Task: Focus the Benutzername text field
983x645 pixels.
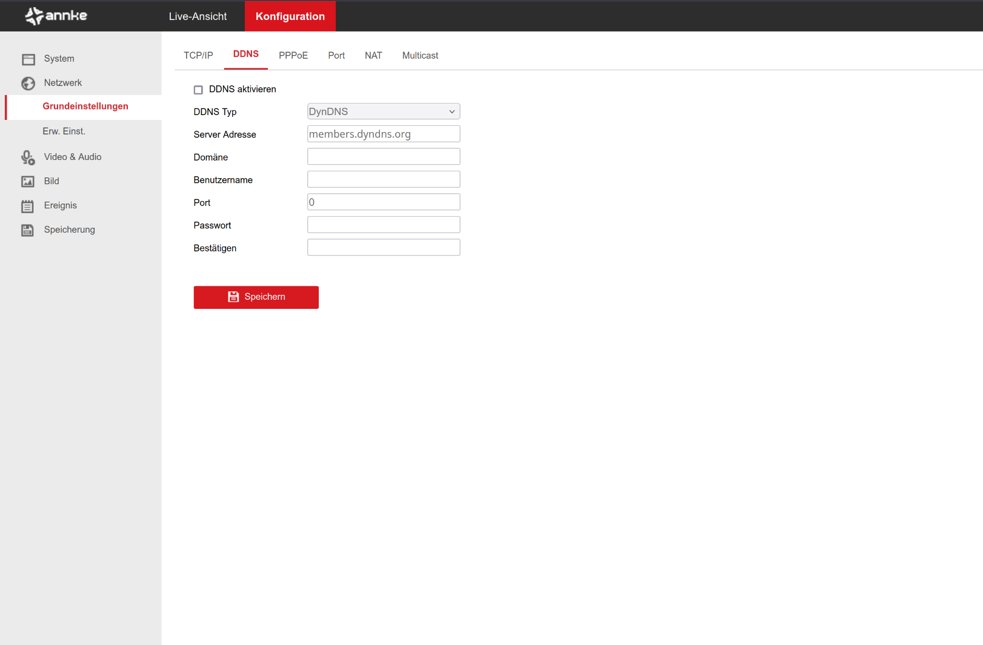Action: 383,179
